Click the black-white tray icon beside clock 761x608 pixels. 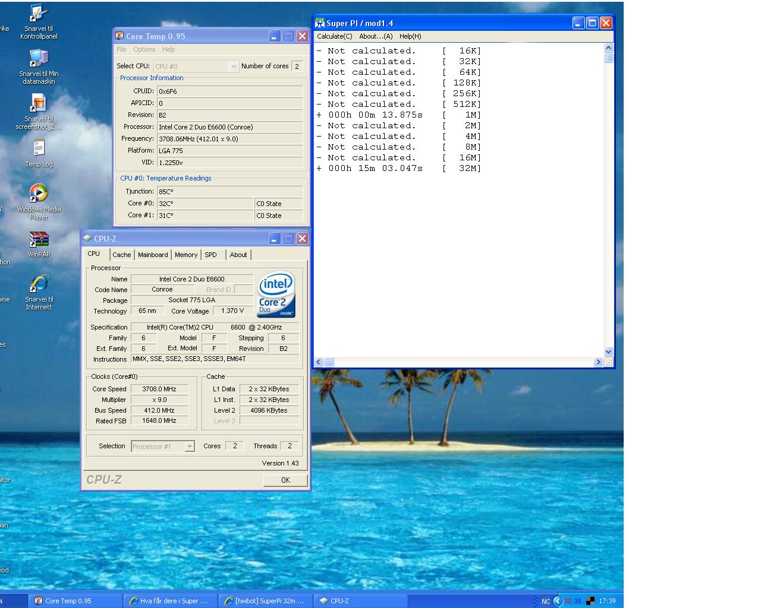pos(590,601)
